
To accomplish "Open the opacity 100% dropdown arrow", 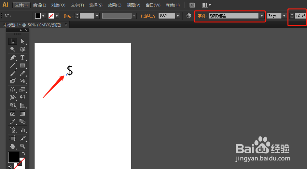I will pyautogui.click(x=178, y=16).
